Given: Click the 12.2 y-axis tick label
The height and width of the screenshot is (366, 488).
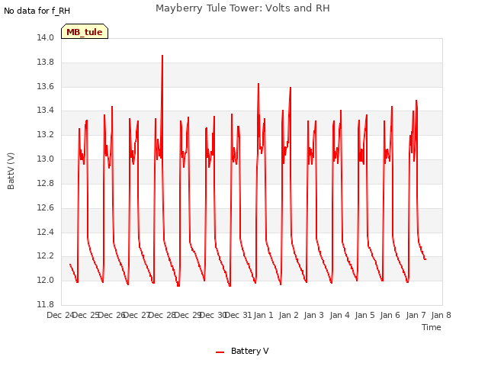Looking at the screenshot, I should click(45, 256).
